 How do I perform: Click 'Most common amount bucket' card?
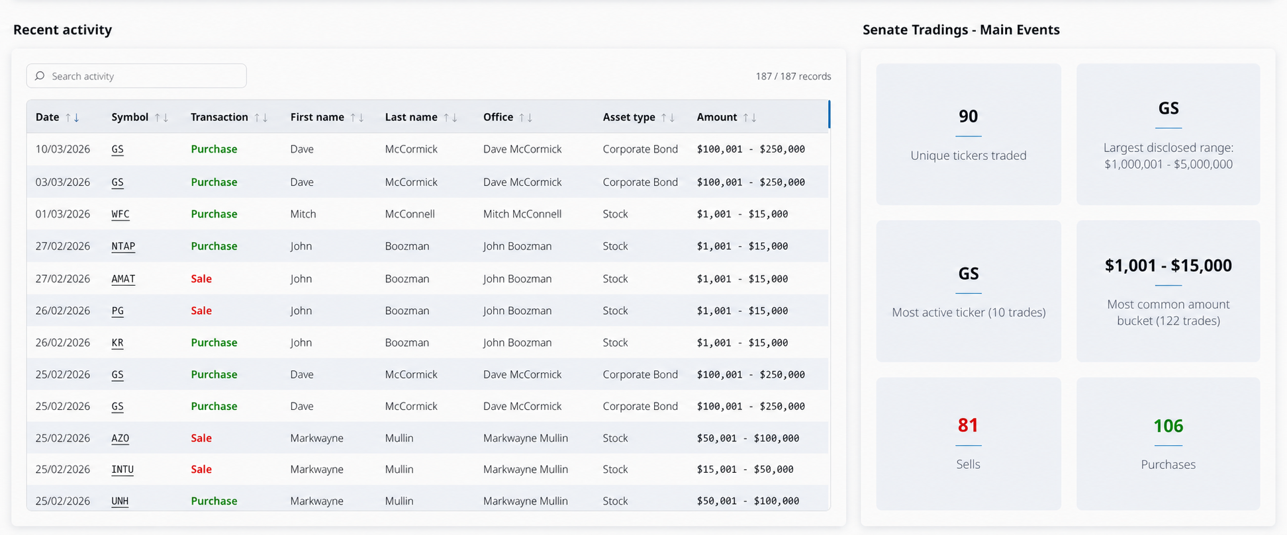click(1168, 291)
